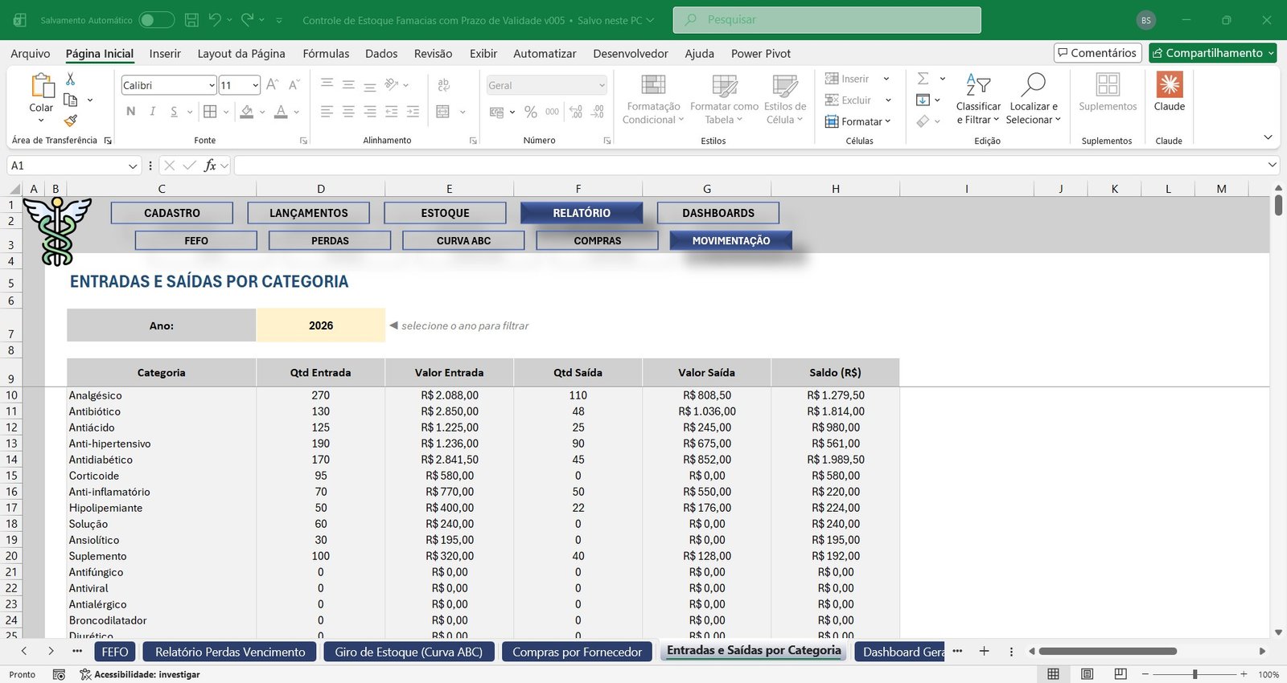Click the Redo arrow icon

point(247,20)
